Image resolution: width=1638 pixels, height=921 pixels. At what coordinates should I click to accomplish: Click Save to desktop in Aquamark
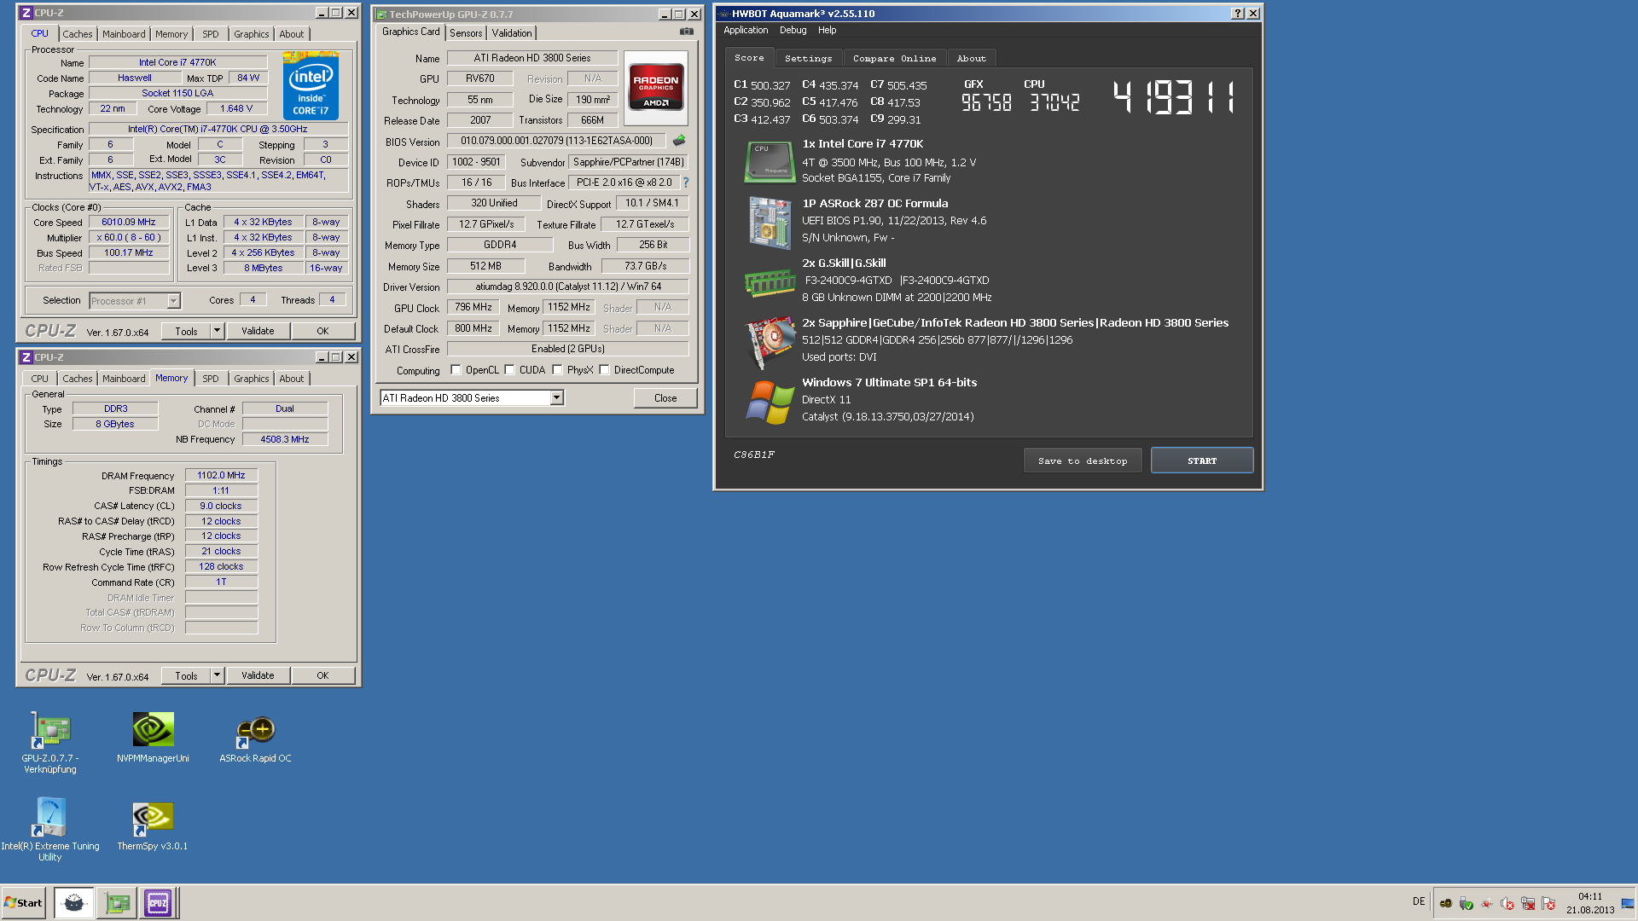(x=1083, y=460)
